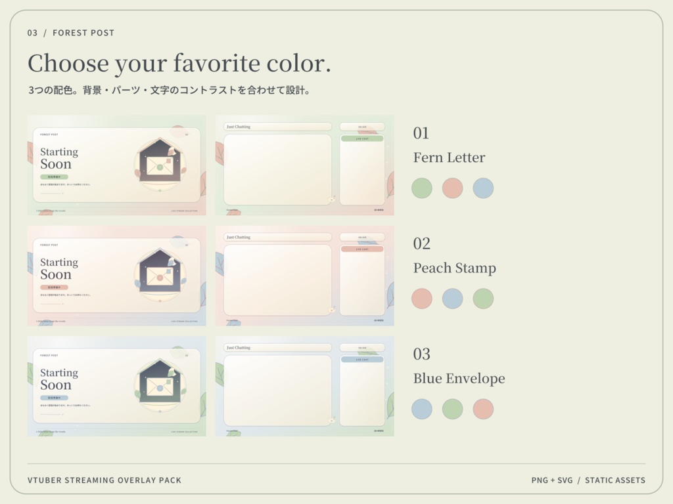Open the Blue Envelope Just Chatting preview
Image resolution: width=673 pixels, height=504 pixels.
point(304,386)
